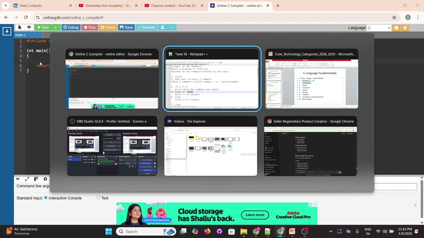The height and width of the screenshot is (238, 424).
Task: Open Microsoft Store from the taskbar
Action: tap(232, 231)
